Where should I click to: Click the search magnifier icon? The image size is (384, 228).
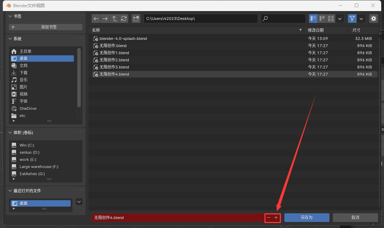point(265,18)
